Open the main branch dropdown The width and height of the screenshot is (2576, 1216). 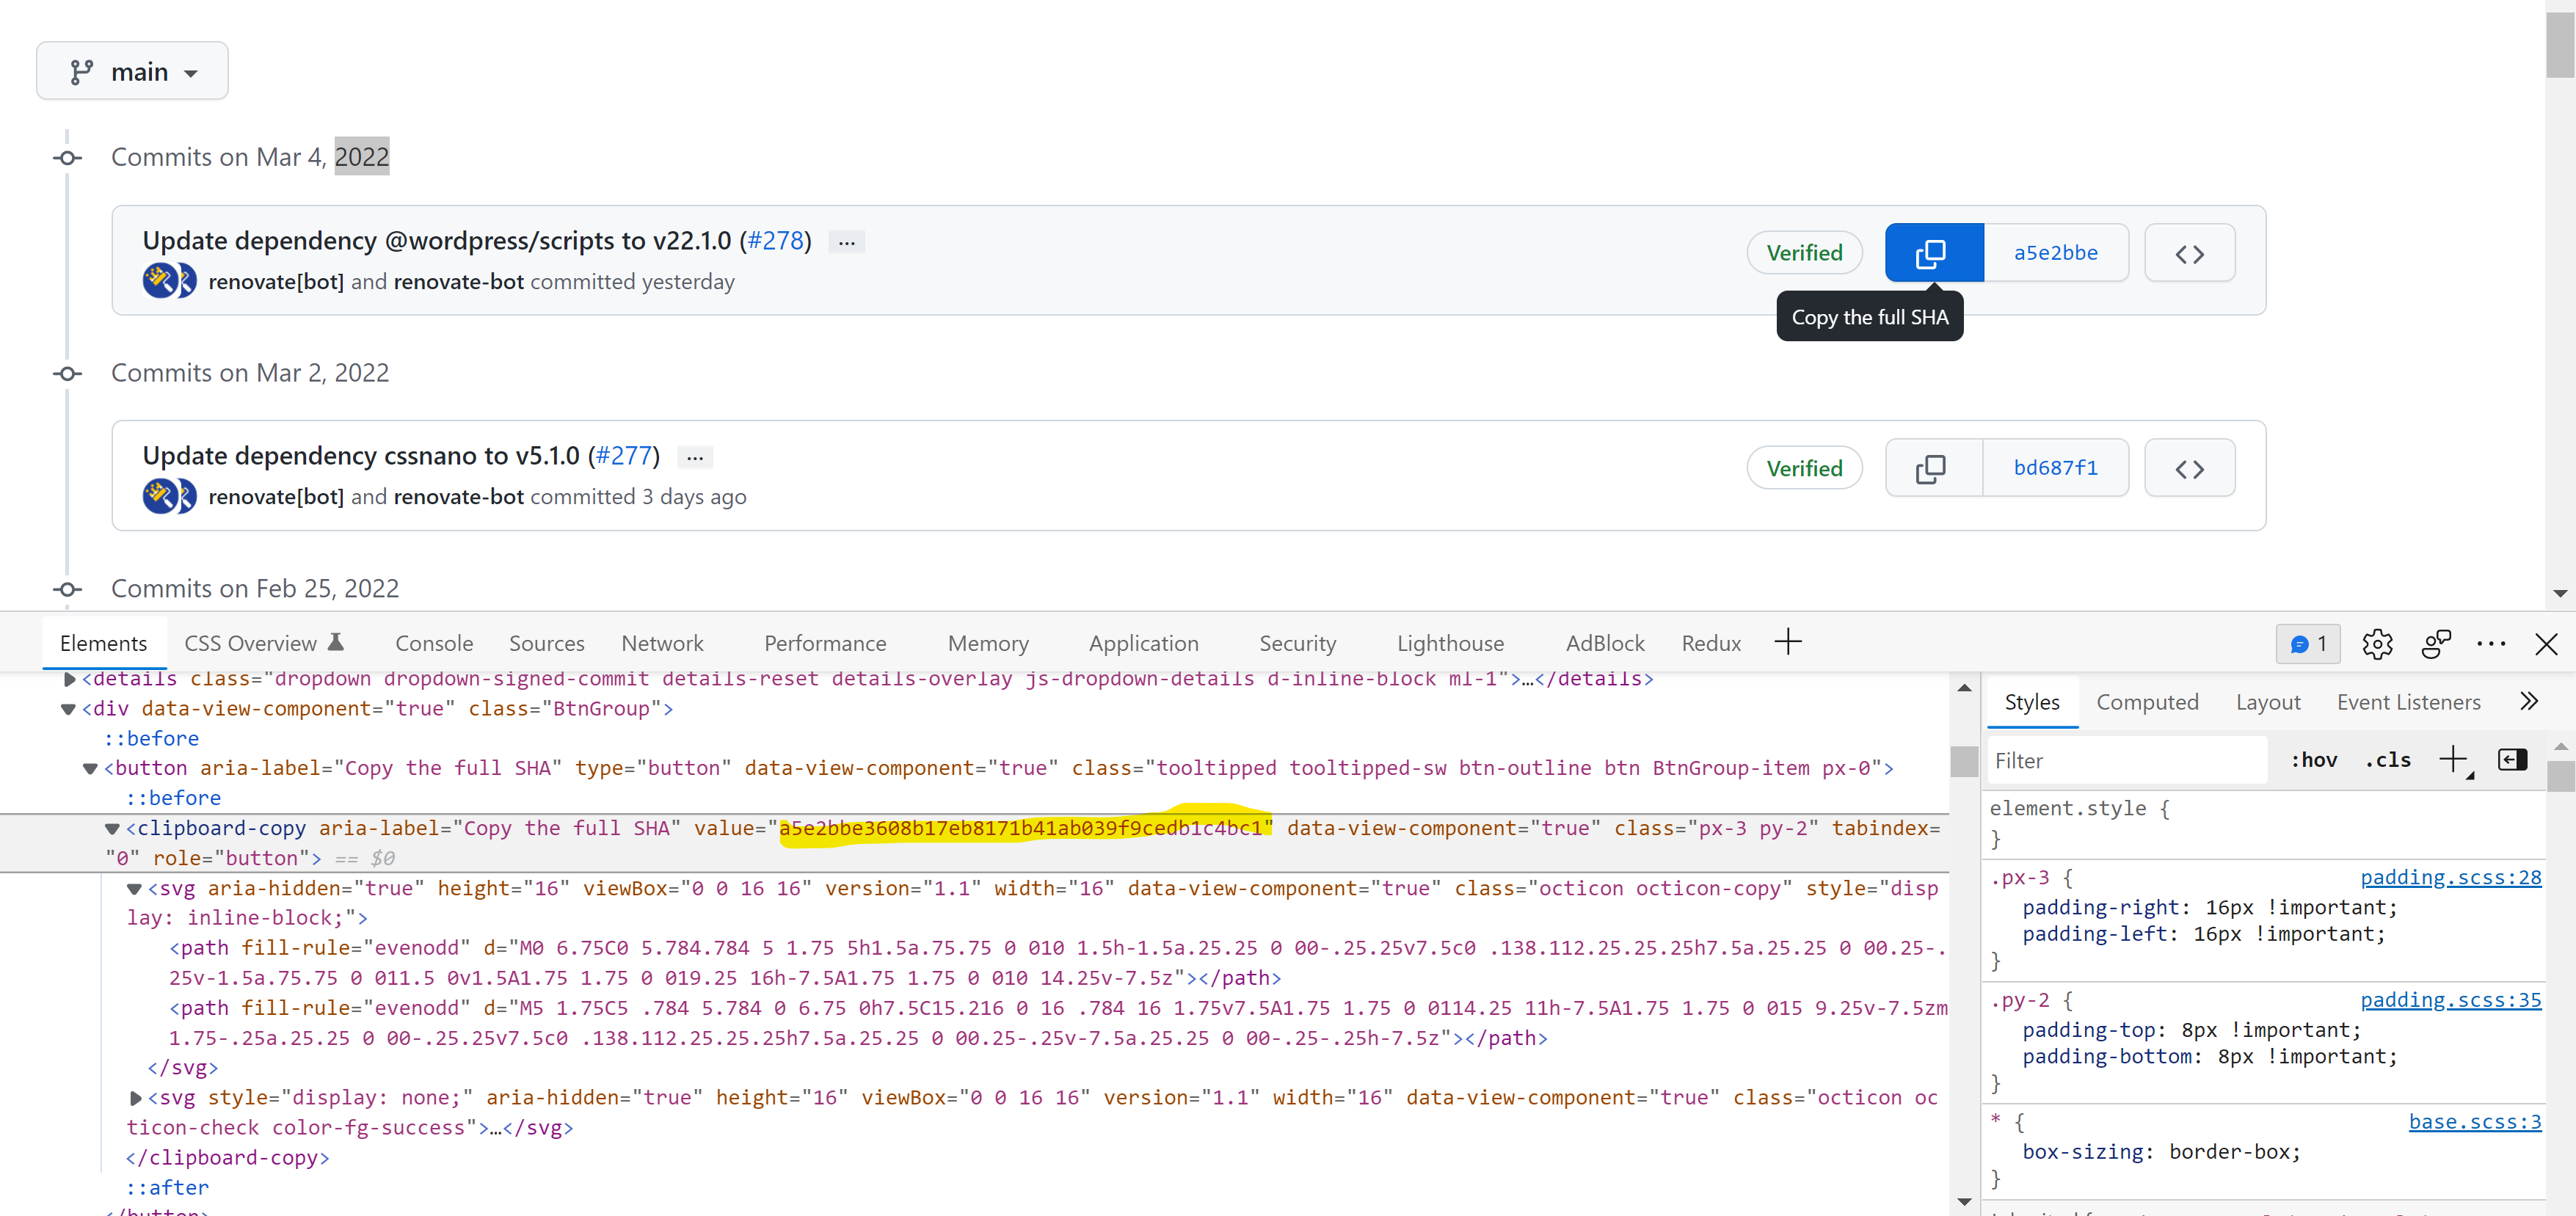(x=133, y=72)
